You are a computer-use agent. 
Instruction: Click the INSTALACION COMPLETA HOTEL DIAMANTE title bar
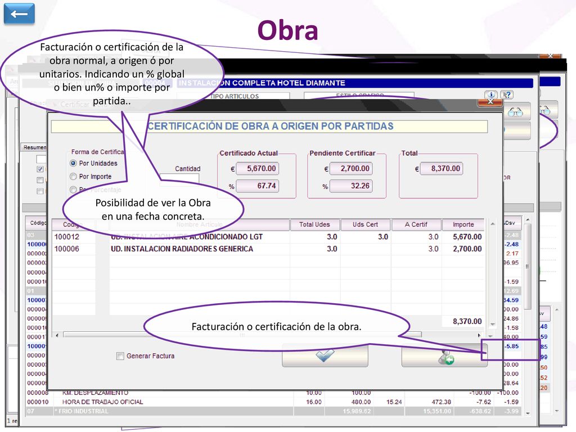tap(354, 83)
